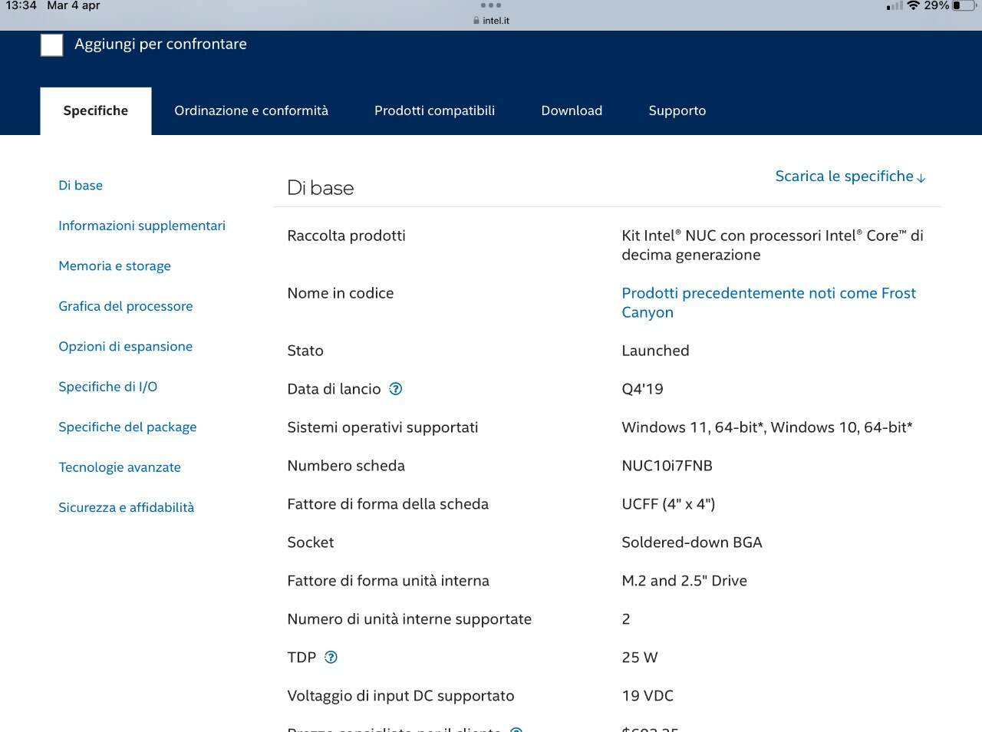Click the 25 W TDP value
The width and height of the screenshot is (982, 732).
pyautogui.click(x=640, y=658)
